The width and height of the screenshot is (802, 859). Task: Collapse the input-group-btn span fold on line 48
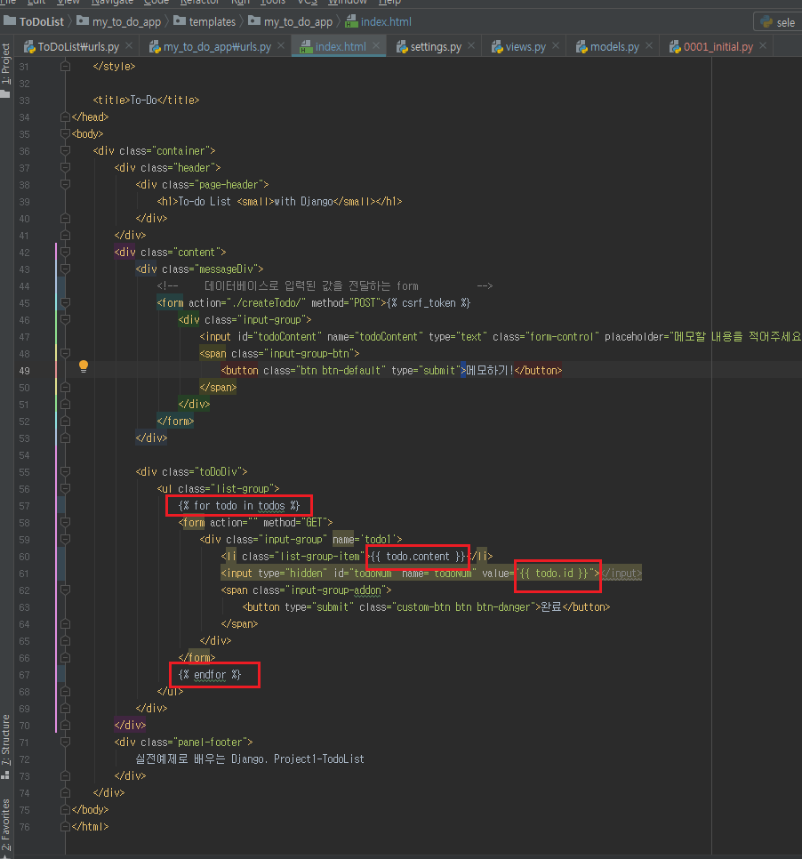coord(65,353)
